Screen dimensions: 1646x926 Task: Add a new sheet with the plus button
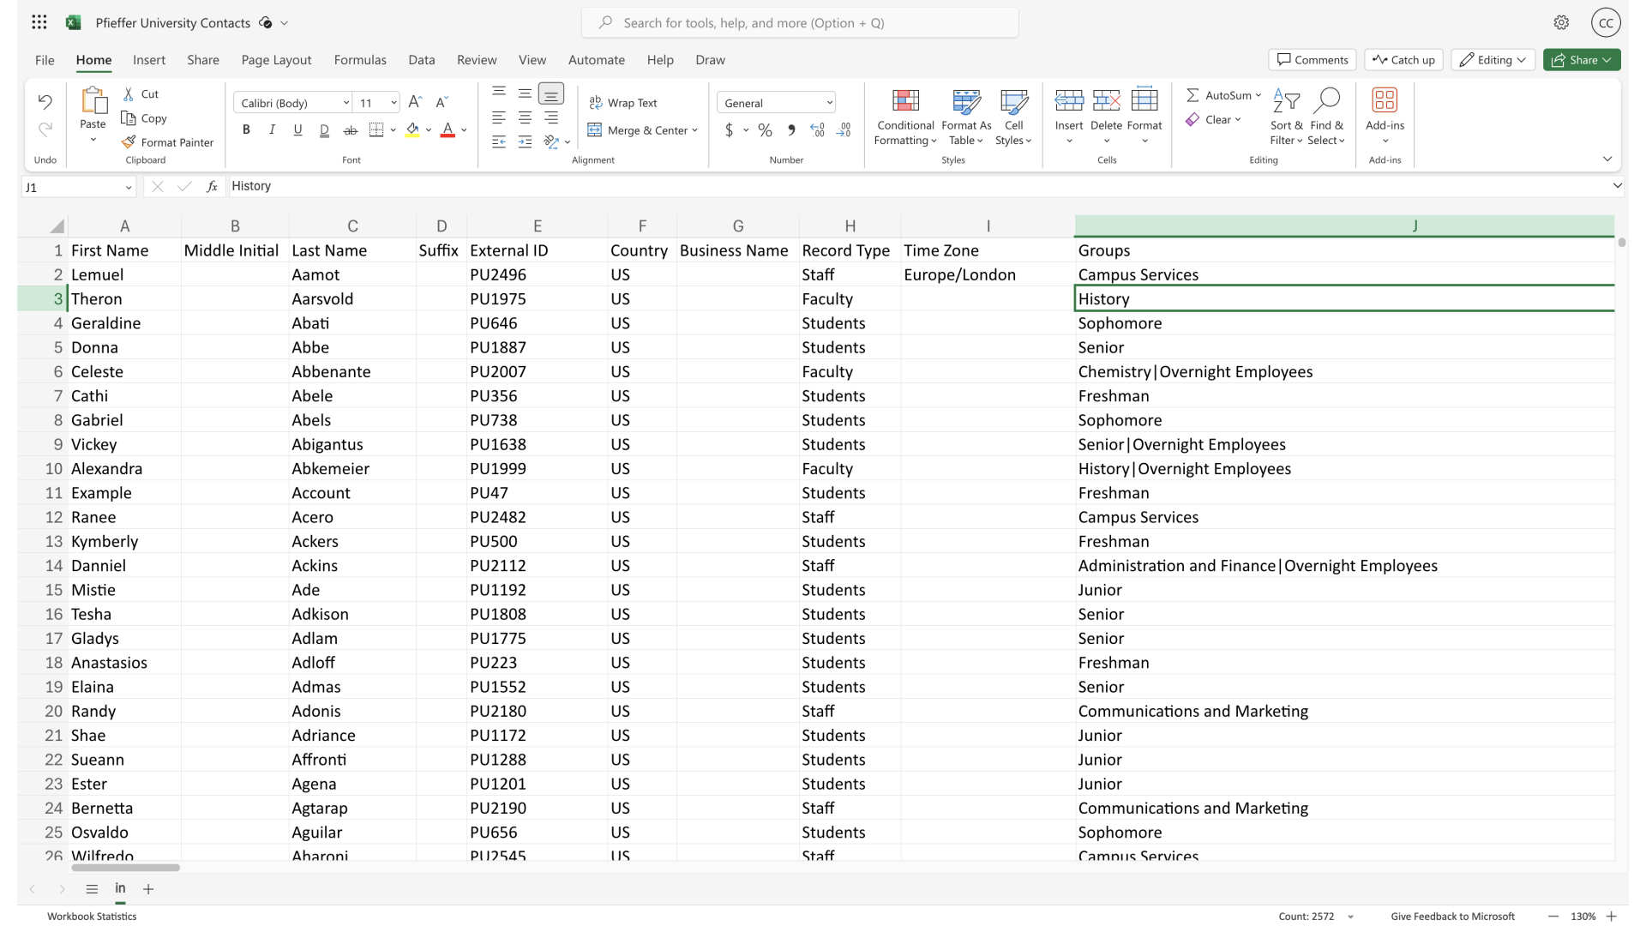point(149,889)
